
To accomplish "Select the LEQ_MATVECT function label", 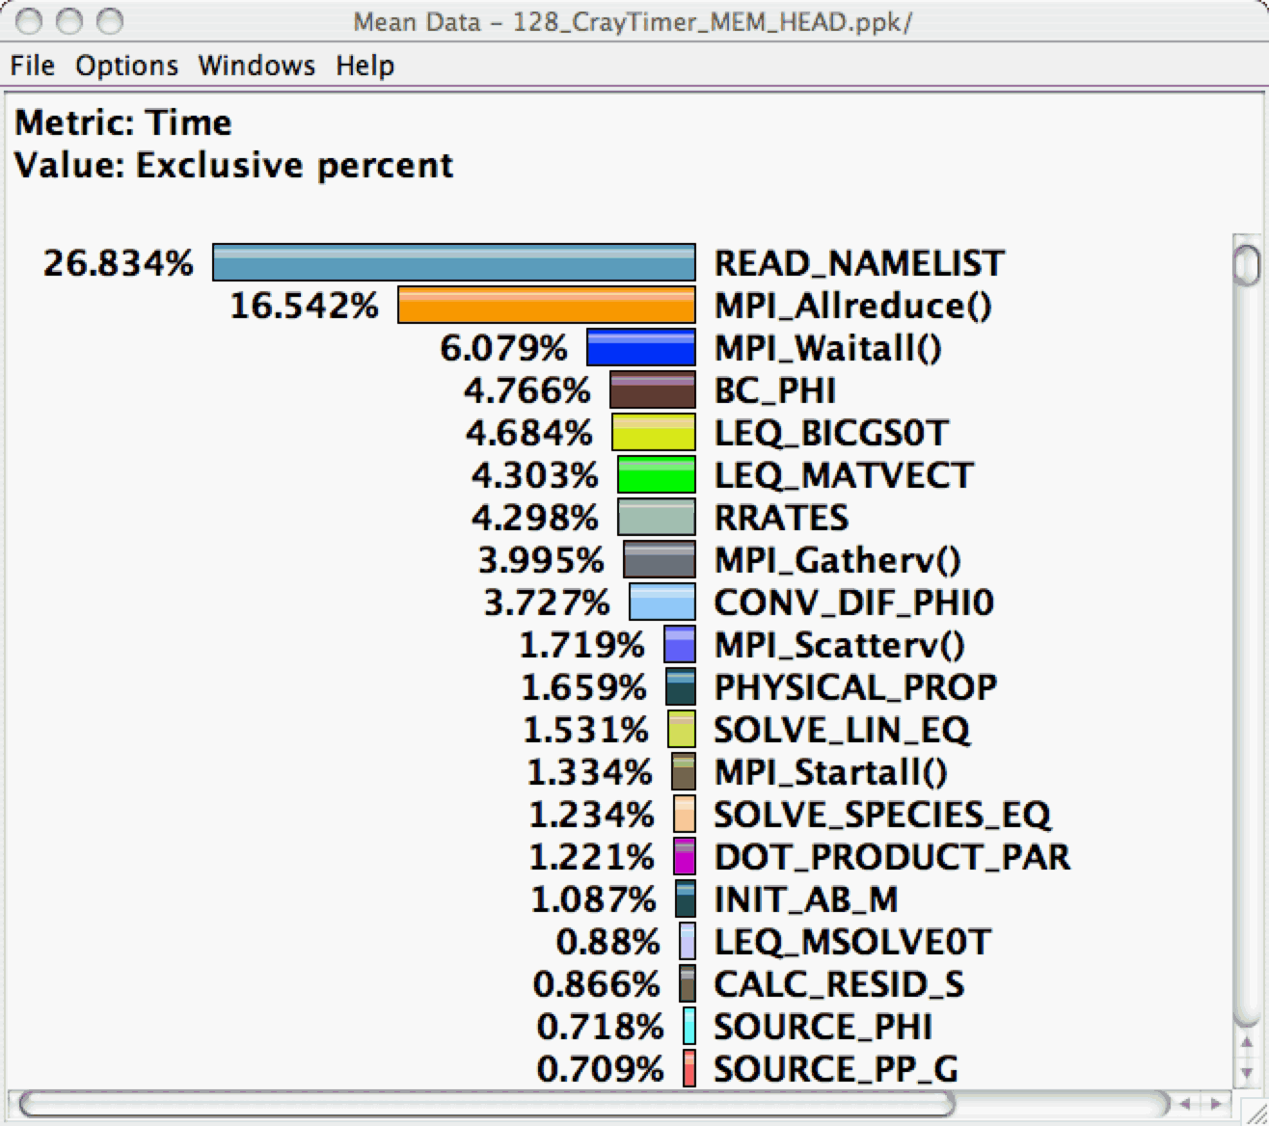I will pos(844,475).
